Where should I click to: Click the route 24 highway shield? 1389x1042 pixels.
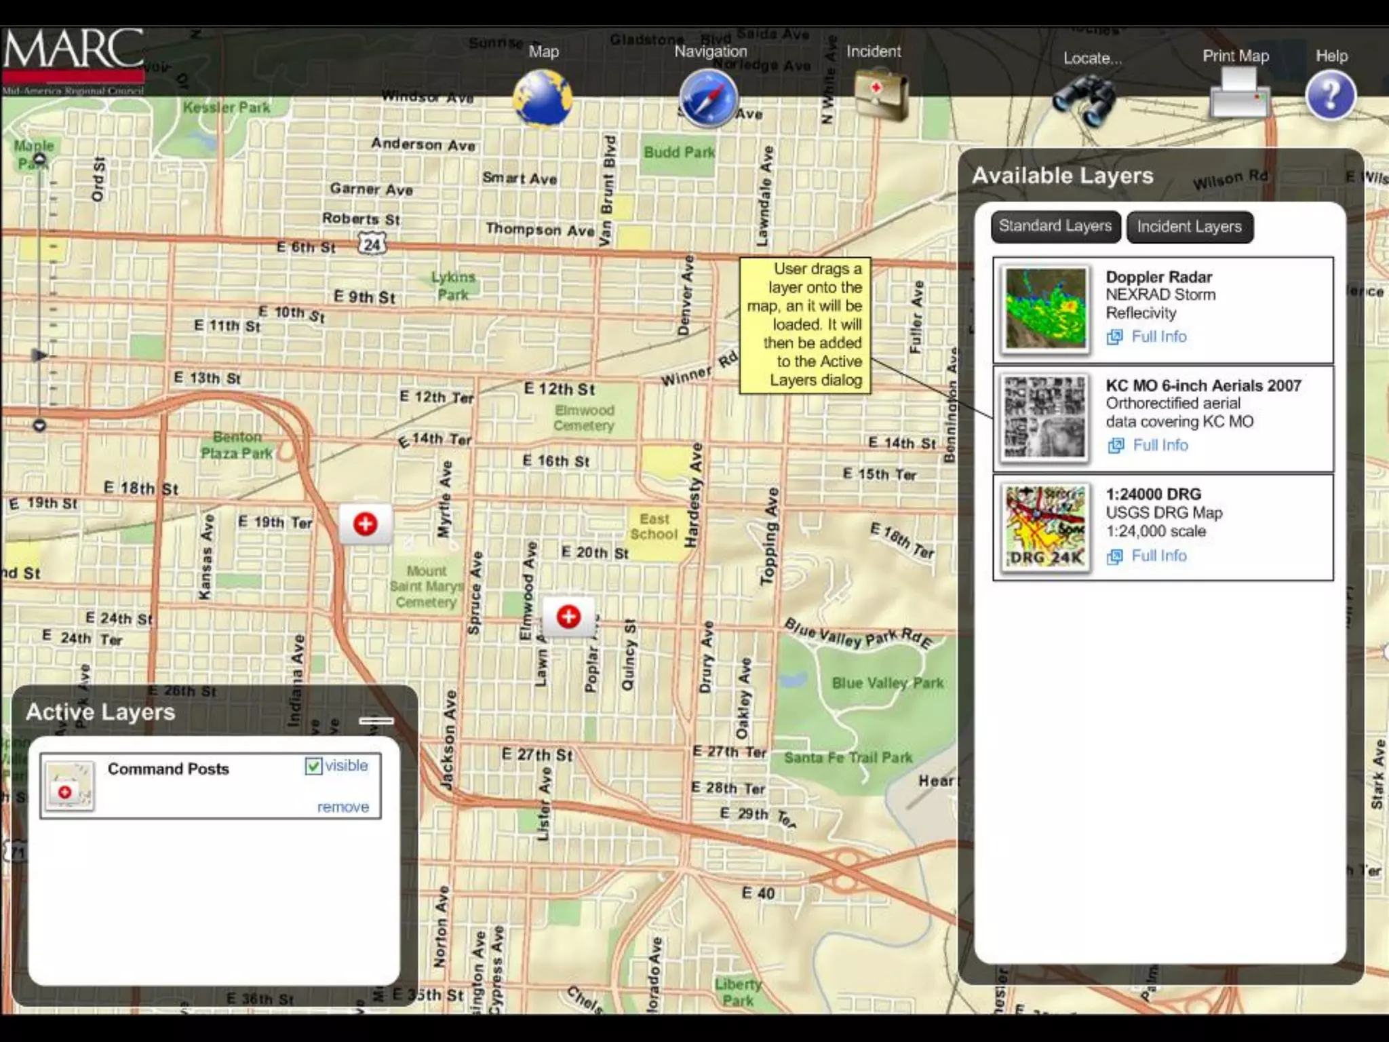pos(372,244)
